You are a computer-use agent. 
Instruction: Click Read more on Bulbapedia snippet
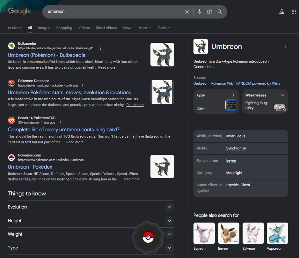(107, 67)
